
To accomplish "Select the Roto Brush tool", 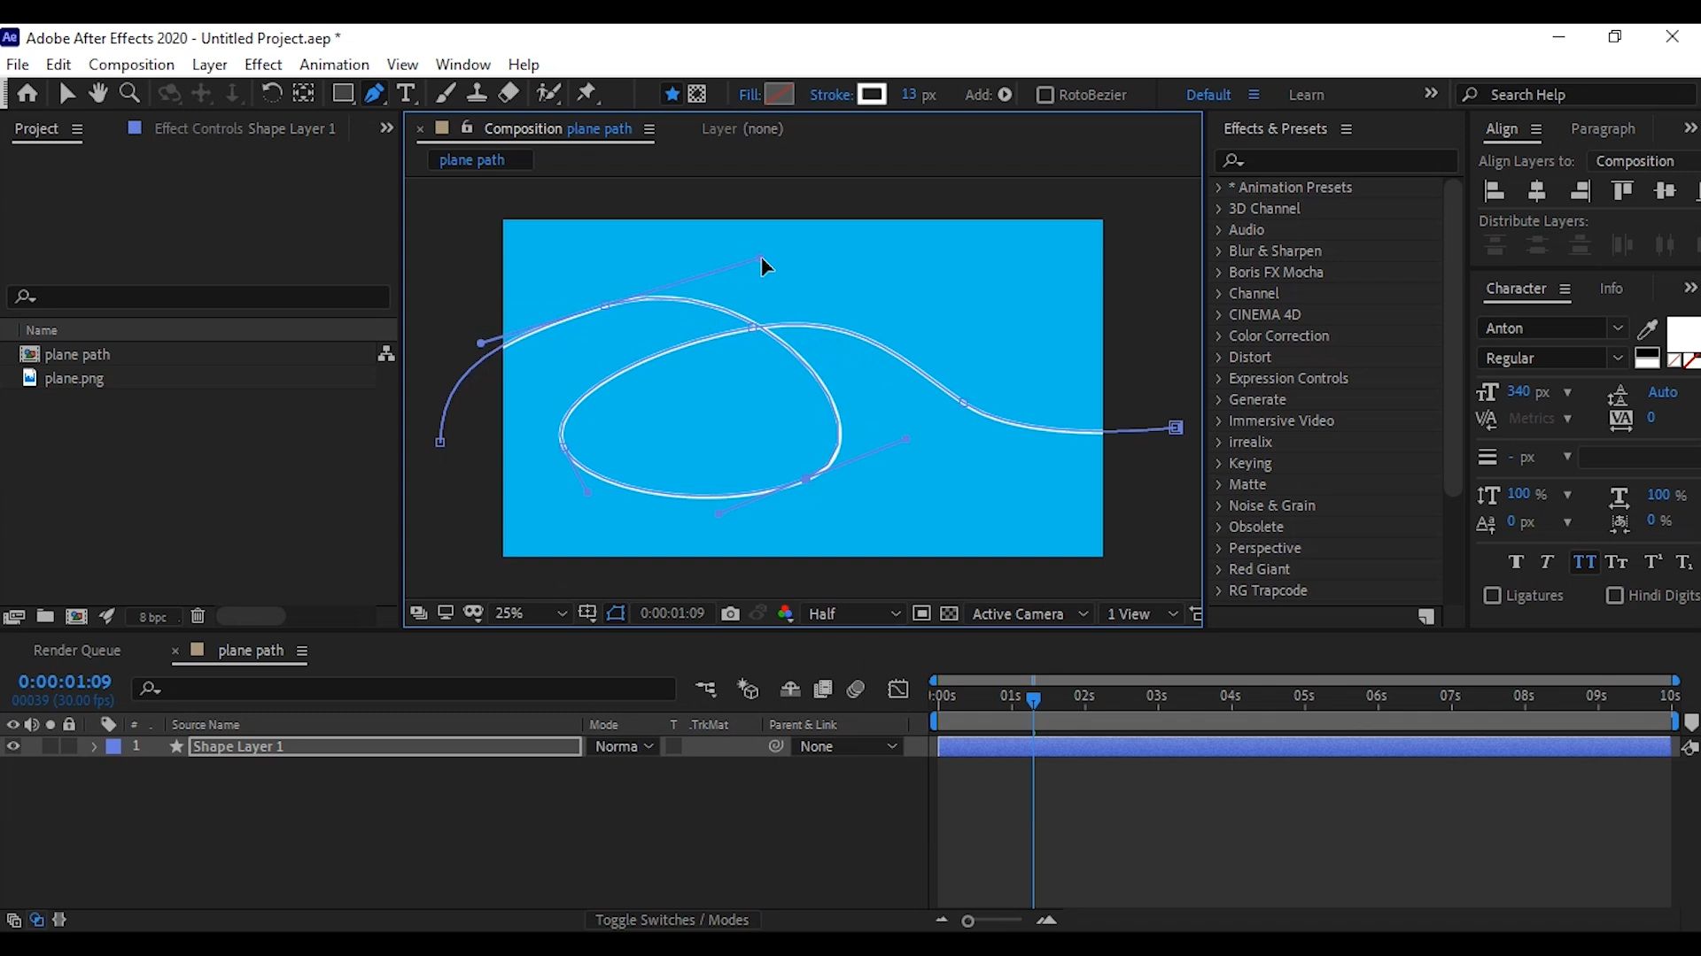I will (548, 93).
